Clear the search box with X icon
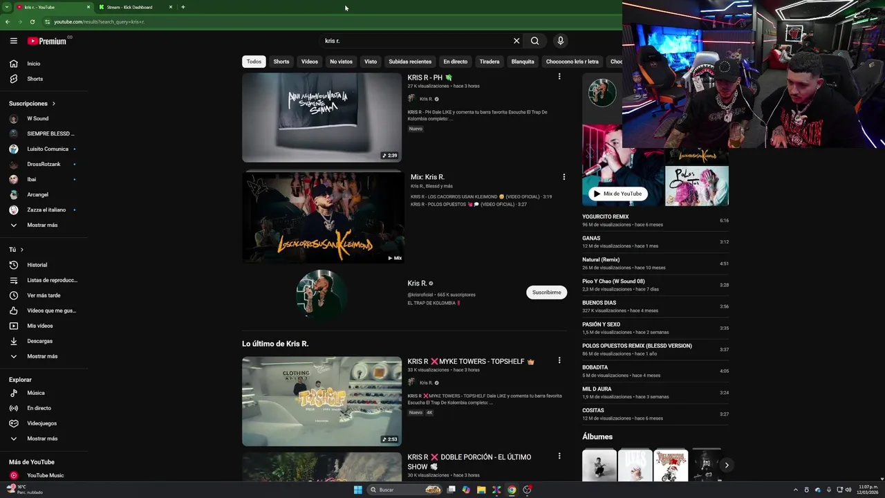Image resolution: width=885 pixels, height=498 pixels. click(516, 41)
